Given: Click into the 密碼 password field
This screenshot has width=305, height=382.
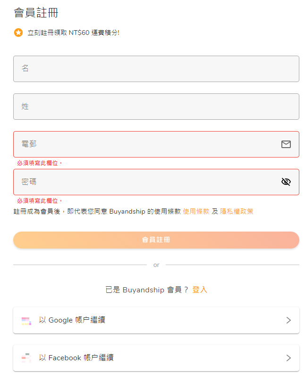Looking at the screenshot, I should click(x=156, y=182).
